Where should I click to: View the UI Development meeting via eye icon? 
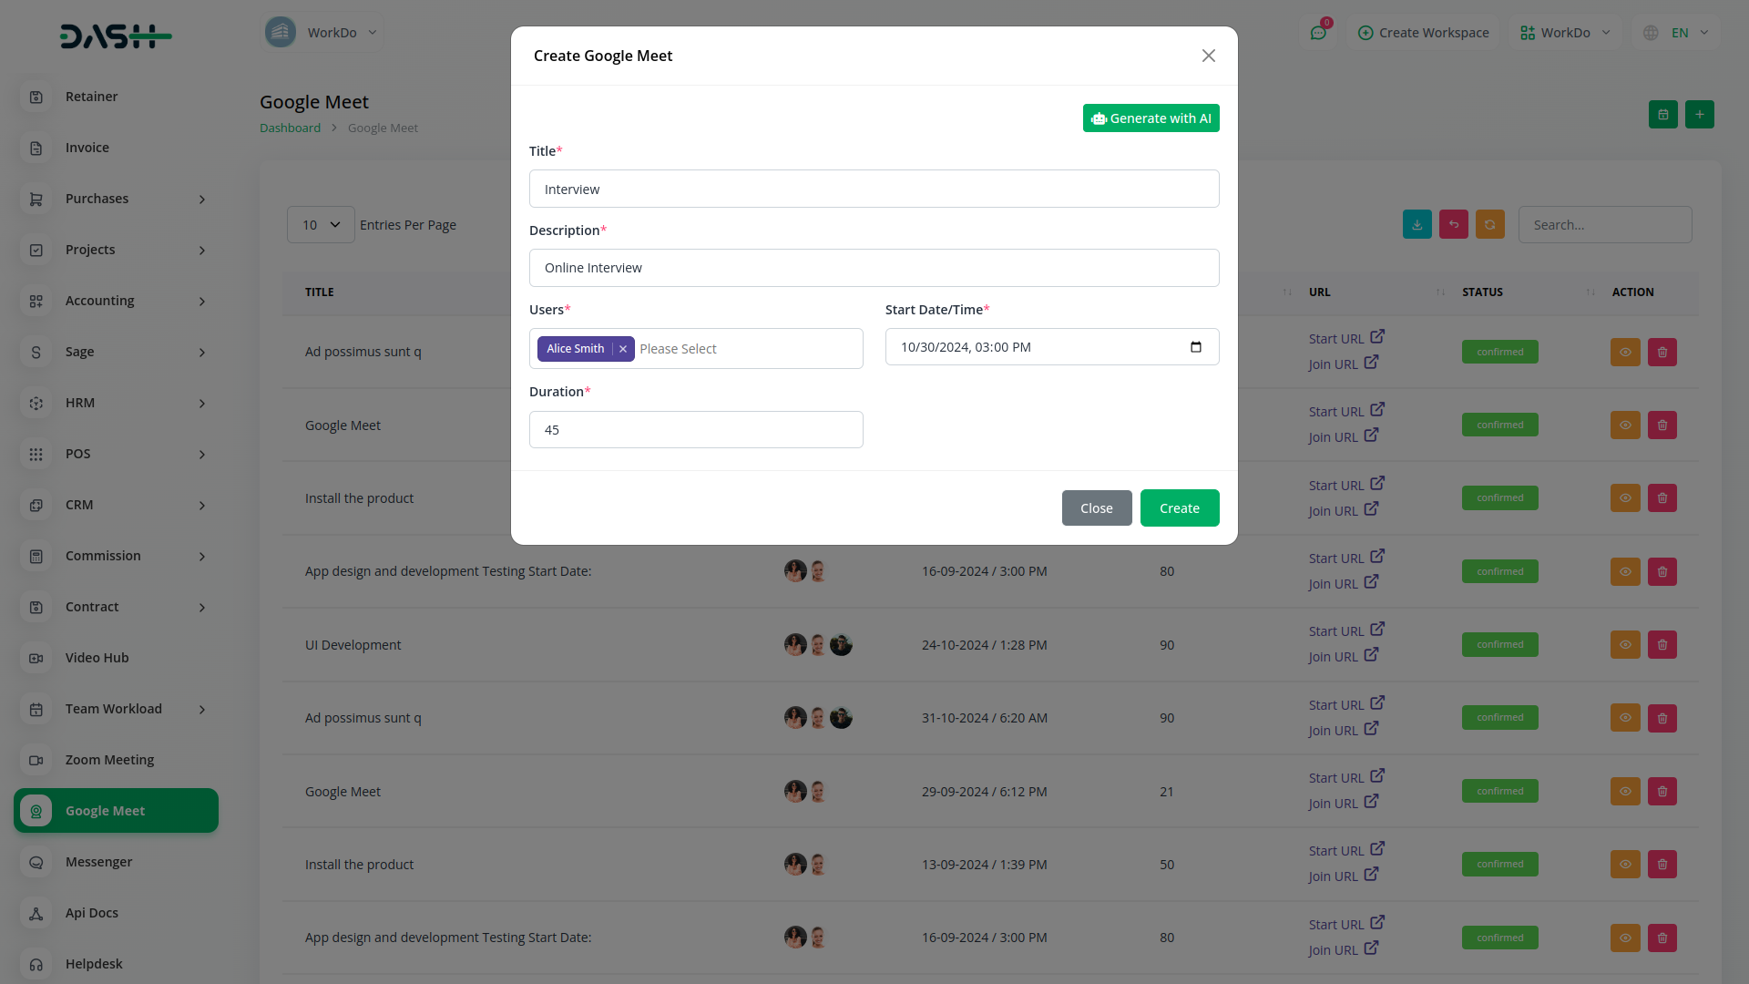coord(1624,645)
